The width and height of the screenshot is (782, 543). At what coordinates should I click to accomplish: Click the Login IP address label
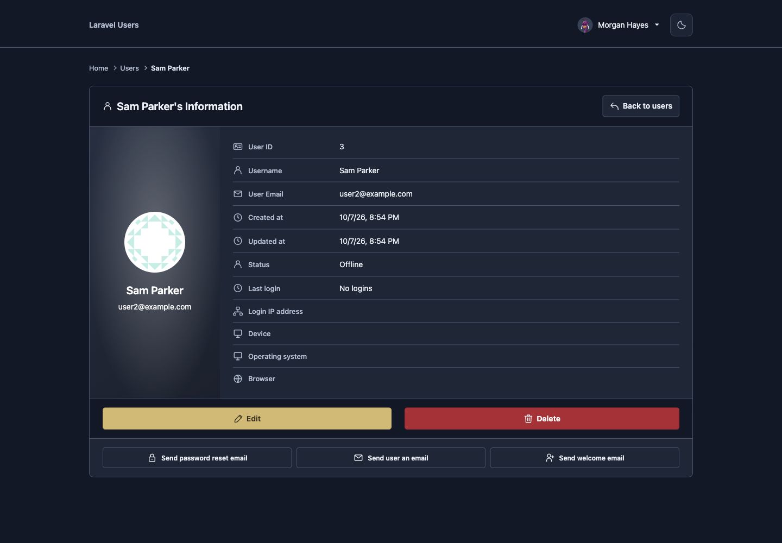pos(275,311)
